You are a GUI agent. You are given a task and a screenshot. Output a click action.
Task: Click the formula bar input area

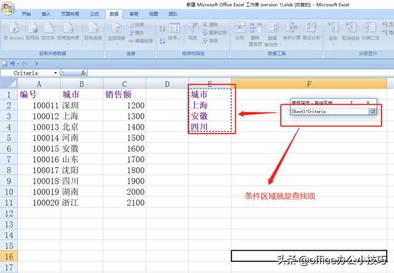point(241,73)
